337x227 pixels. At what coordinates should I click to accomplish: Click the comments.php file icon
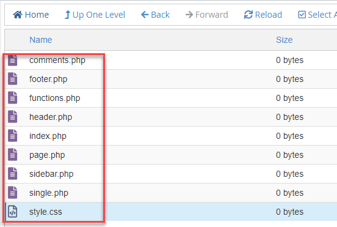click(x=12, y=60)
